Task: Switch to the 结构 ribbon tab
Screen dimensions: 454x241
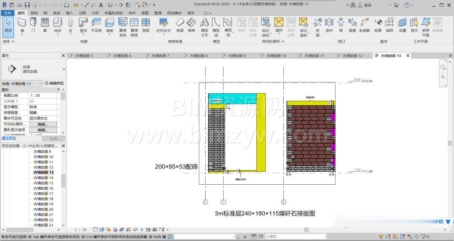Action: click(34, 13)
